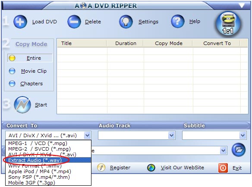Select the Chapters copy mode
This screenshot has width=252, height=187.
pyautogui.click(x=26, y=84)
